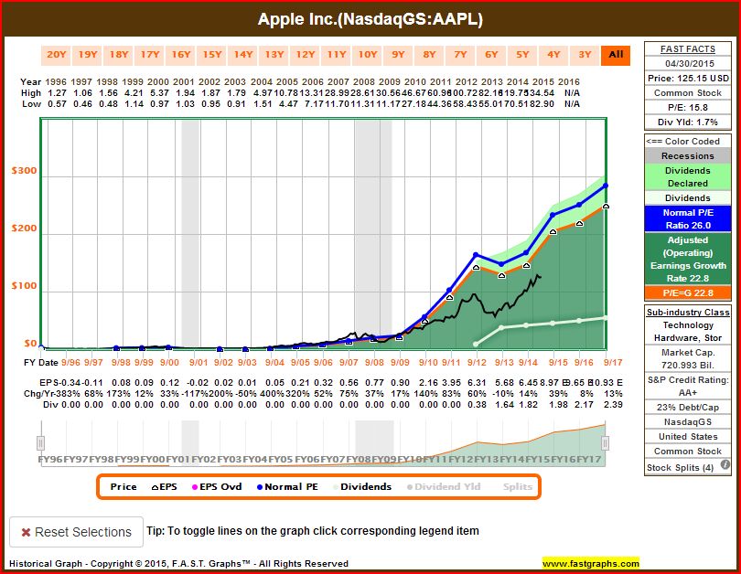Click the Market Cap. 720.993 Bil. cell
Screen dimensions: 741x574
pyautogui.click(x=688, y=358)
